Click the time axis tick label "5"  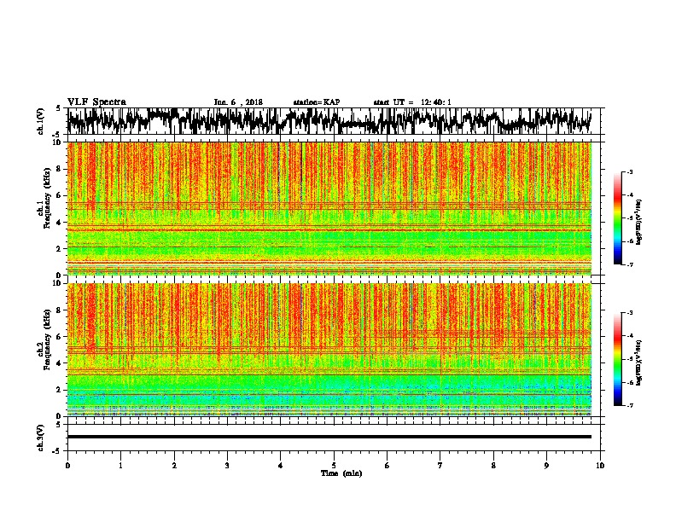click(334, 466)
